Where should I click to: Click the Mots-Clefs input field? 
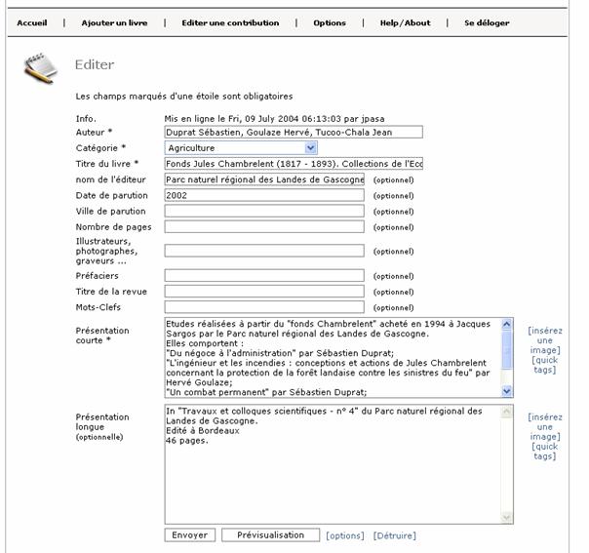pos(264,307)
